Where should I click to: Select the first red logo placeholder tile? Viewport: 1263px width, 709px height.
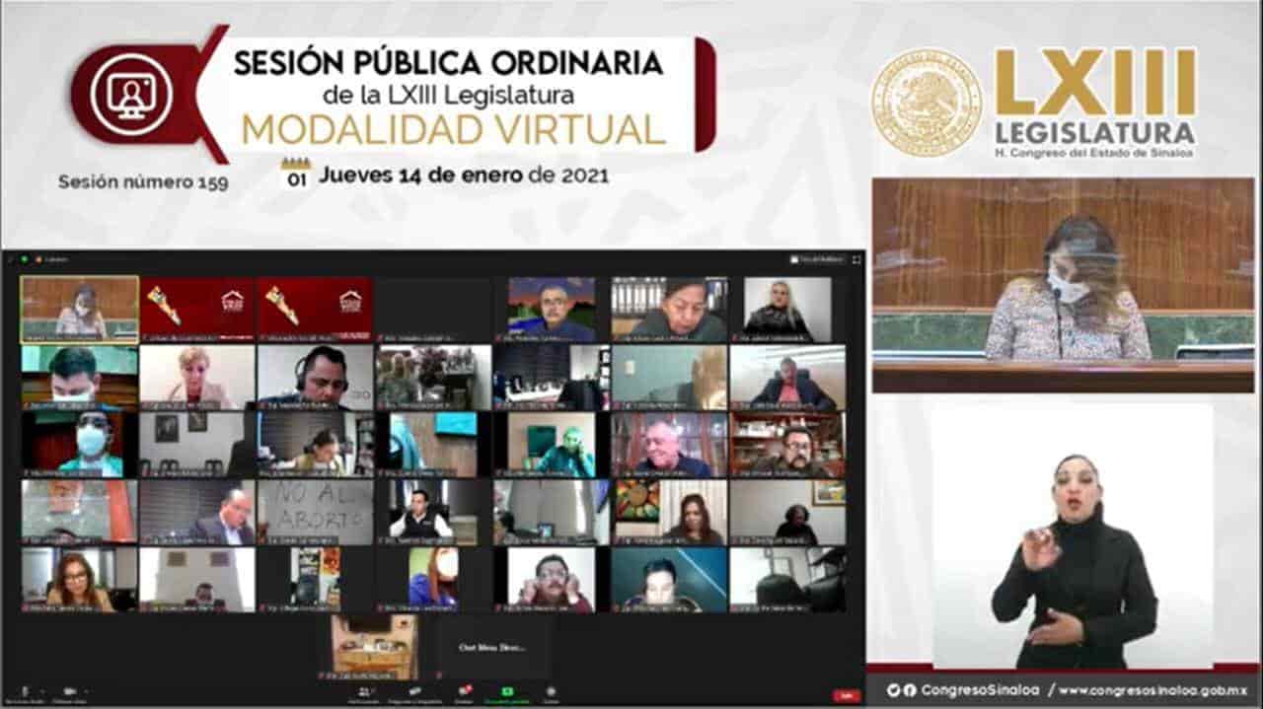pyautogui.click(x=197, y=310)
